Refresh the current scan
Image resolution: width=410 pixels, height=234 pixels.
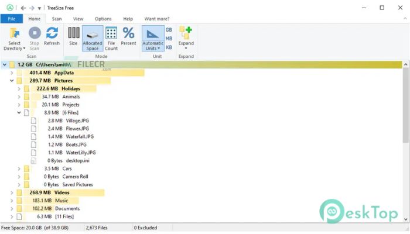(52, 36)
